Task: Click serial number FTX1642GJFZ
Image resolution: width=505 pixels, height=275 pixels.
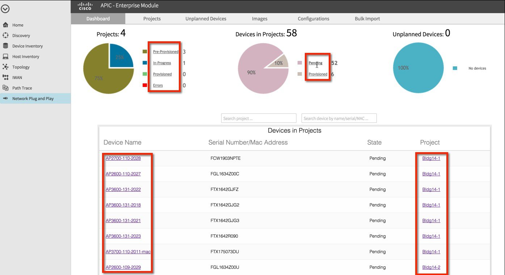Action: click(224, 189)
